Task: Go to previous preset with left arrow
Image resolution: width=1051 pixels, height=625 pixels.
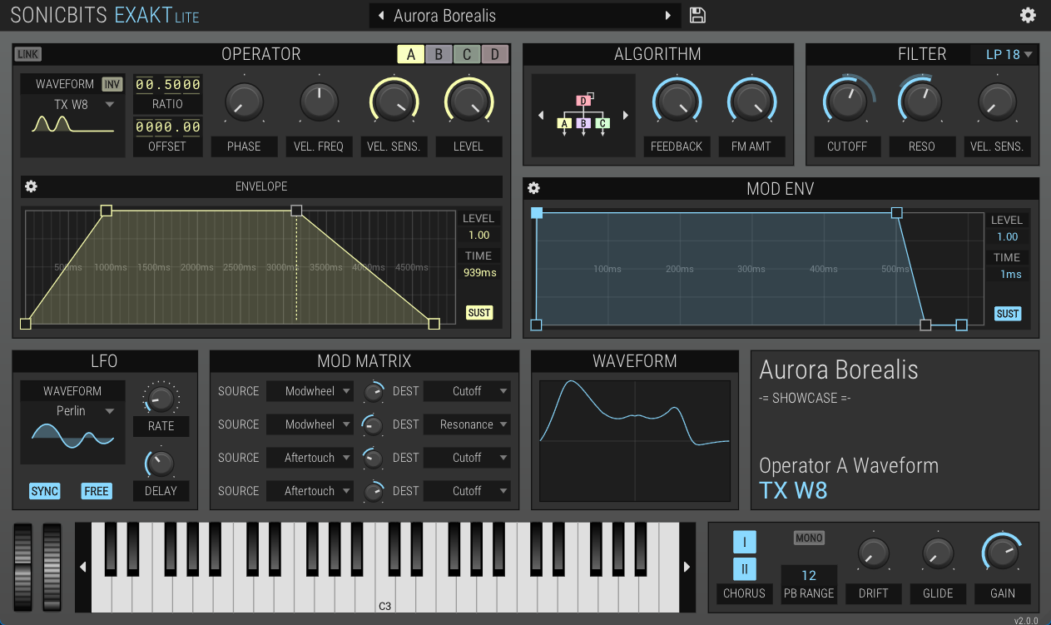Action: 381,16
